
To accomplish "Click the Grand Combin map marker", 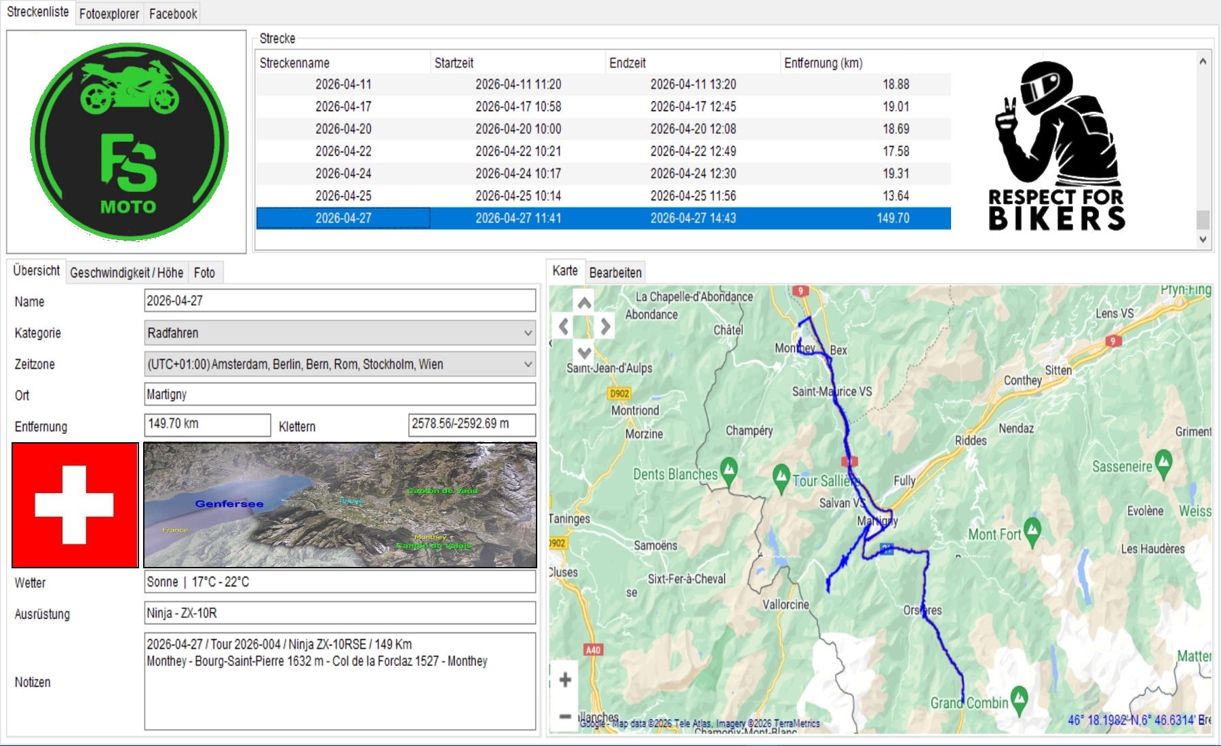I will click(x=1019, y=701).
